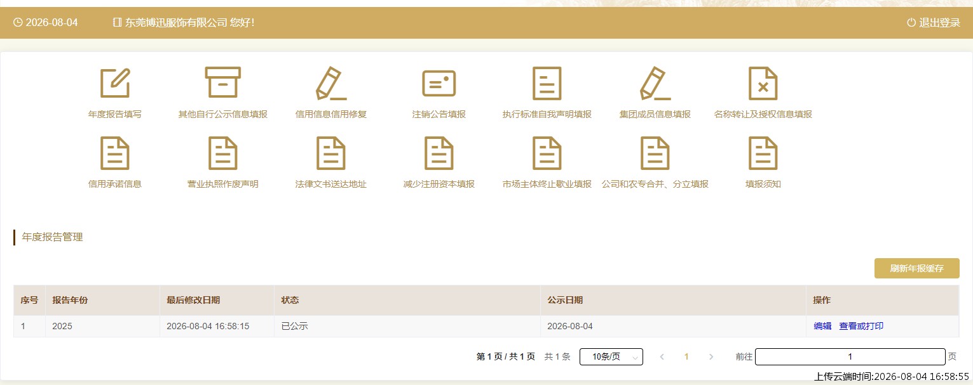Click the 信用信息信用修复 label
This screenshot has width=973, height=385.
point(331,115)
